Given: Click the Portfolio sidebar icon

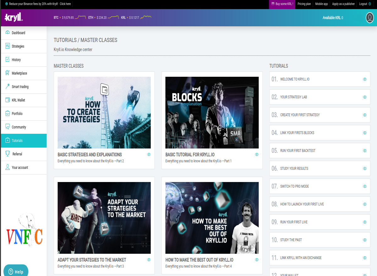Looking at the screenshot, I should point(8,113).
